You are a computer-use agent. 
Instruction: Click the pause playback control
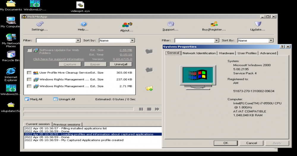[141, 109]
